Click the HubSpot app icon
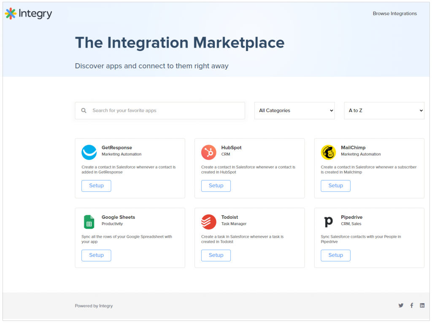 pos(208,152)
